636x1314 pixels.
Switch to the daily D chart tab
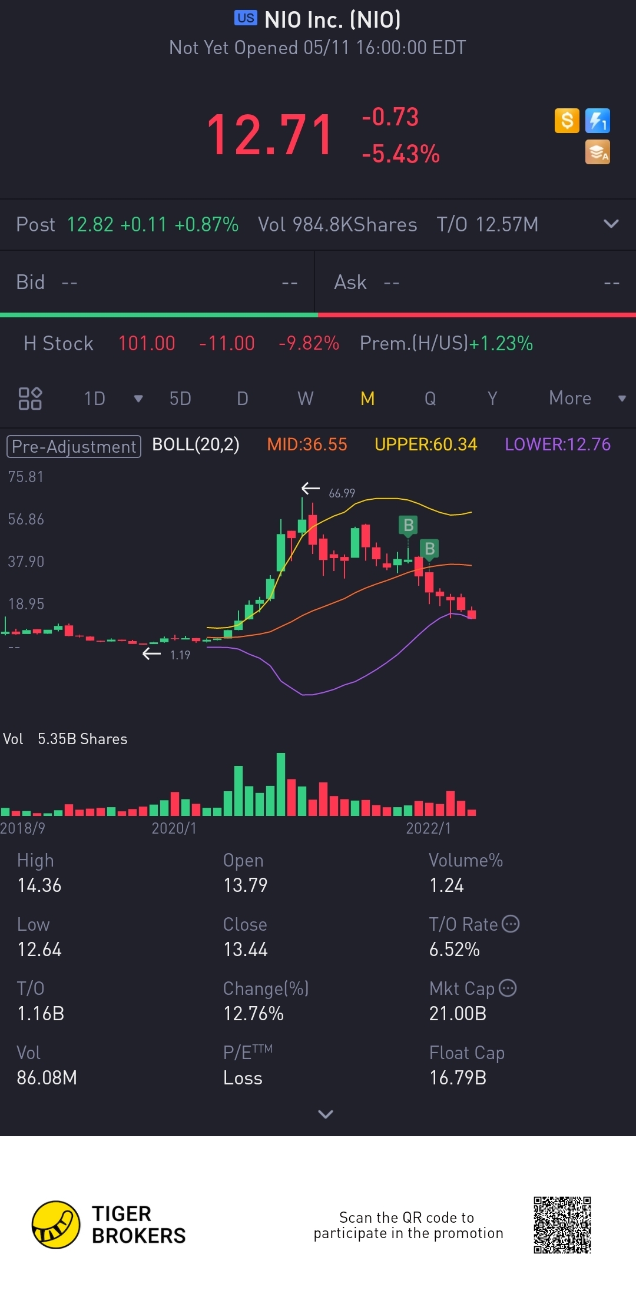(243, 399)
